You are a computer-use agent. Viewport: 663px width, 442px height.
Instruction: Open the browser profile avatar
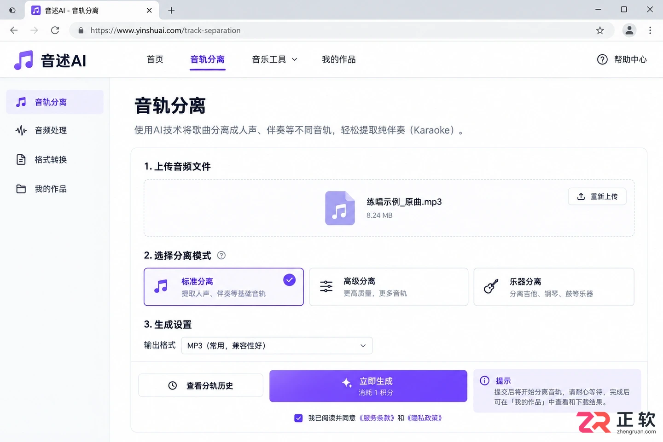coord(629,30)
